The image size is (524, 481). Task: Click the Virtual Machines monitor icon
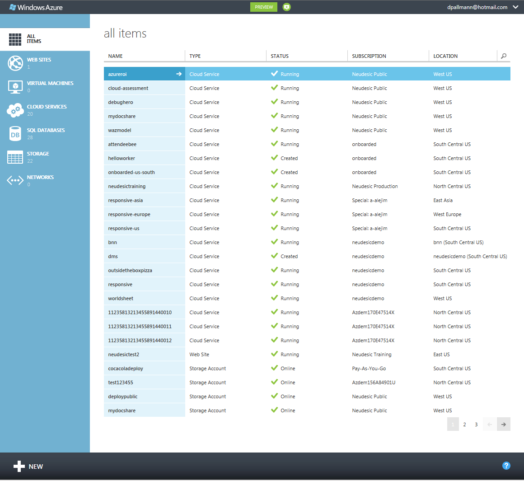(x=15, y=87)
